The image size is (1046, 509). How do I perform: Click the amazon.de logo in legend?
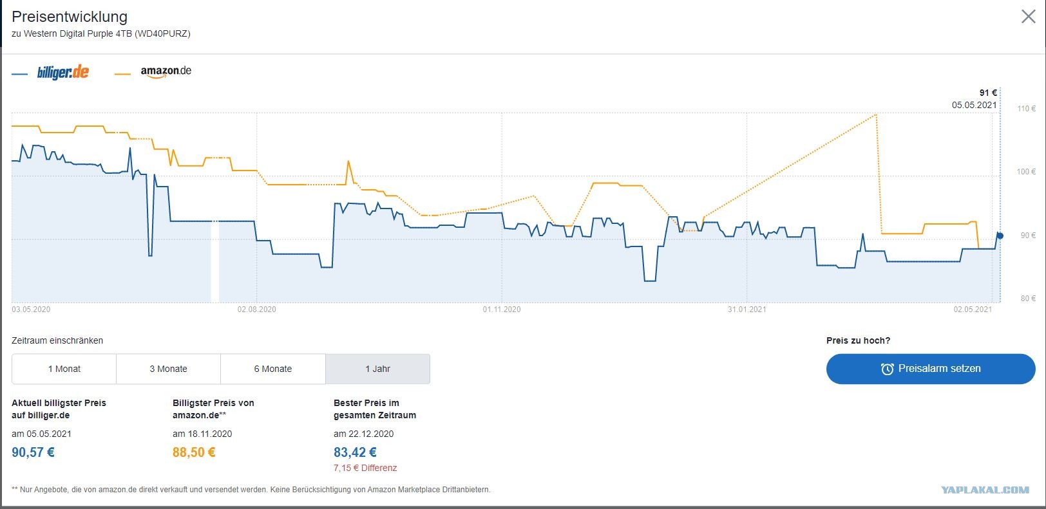(166, 72)
